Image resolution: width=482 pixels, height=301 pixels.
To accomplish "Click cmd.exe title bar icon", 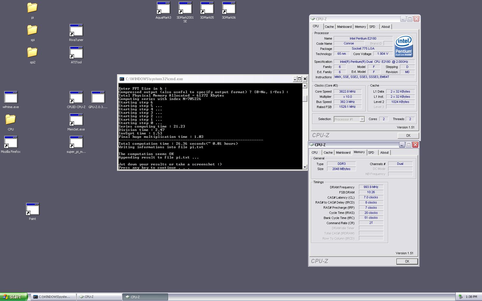I will [122, 79].
